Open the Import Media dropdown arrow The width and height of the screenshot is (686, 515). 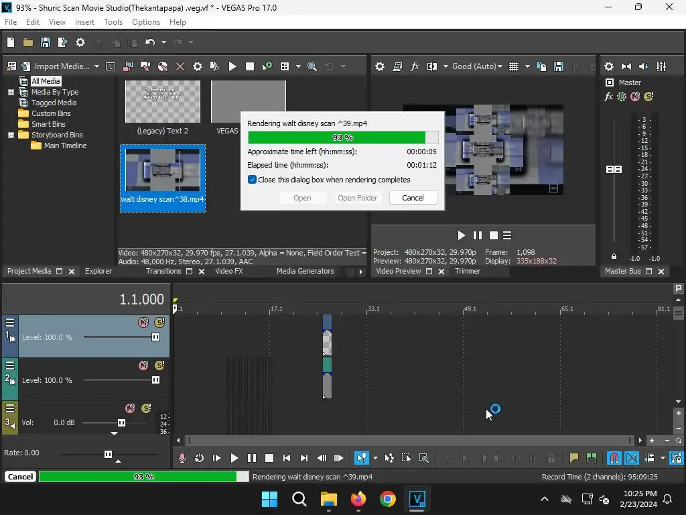(x=96, y=66)
